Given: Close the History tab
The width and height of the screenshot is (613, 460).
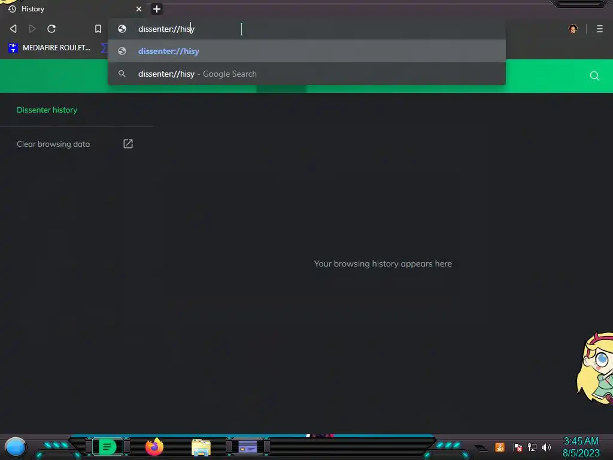Looking at the screenshot, I should (139, 9).
